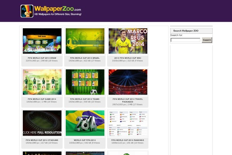Viewport: 232px width, 155px height.
Task: Open FIFA World Cup 2014 Stadiums thumbnail
Action: point(42,123)
